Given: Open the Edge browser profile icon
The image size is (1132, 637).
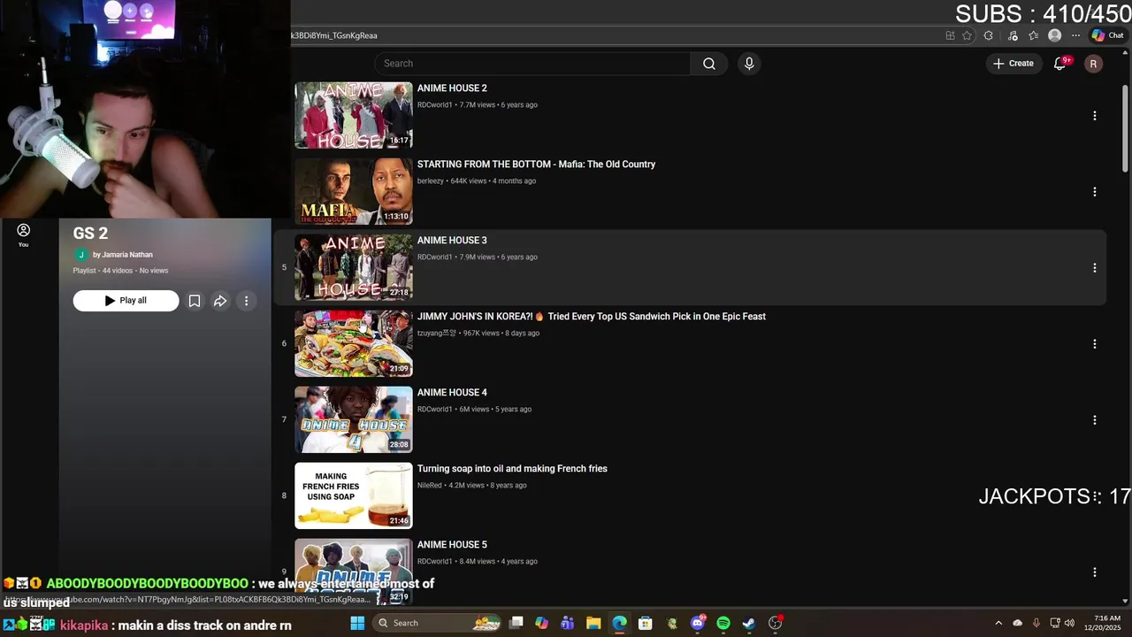Looking at the screenshot, I should point(1054,35).
